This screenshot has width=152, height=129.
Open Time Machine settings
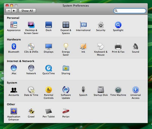click(118, 90)
